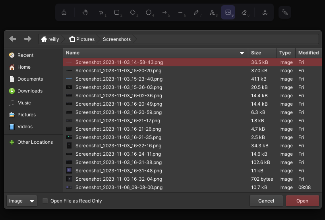
Task: Open the reilly home breadcrumb
Action: pos(50,39)
